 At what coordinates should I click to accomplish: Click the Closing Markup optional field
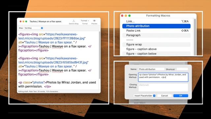point(163,87)
